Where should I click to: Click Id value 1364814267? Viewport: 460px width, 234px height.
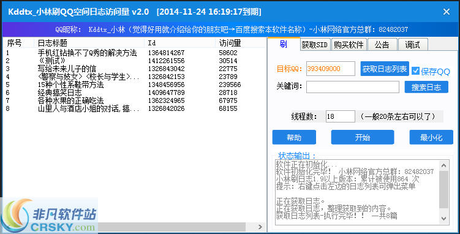(x=166, y=53)
